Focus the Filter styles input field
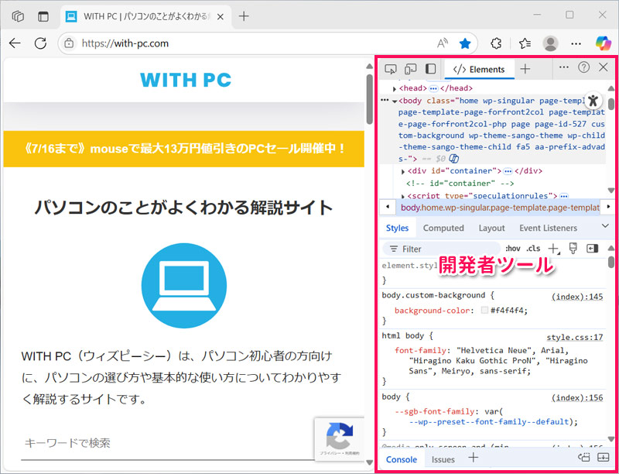Viewport: 619px width, 474px height. tap(441, 249)
